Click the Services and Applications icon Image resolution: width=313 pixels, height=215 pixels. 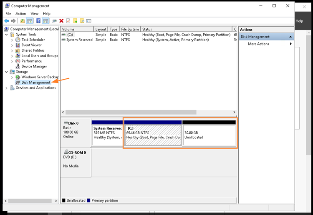pos(12,87)
